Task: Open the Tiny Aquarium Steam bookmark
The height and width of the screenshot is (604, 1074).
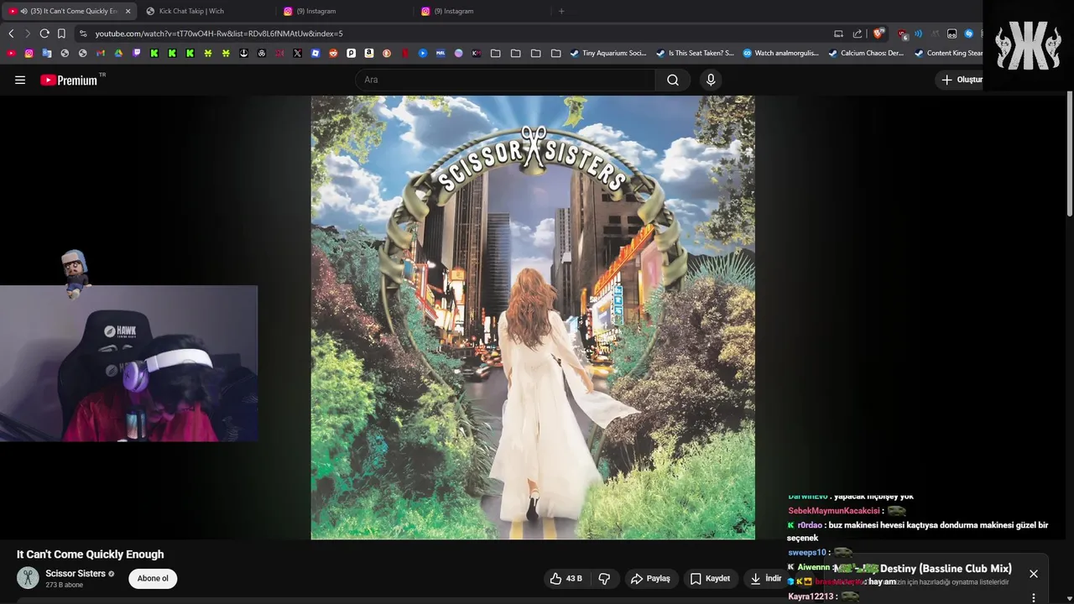Action: click(x=608, y=53)
